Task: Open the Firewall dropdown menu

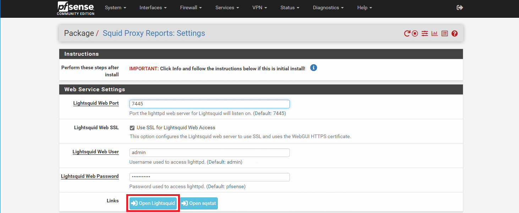Action: [x=191, y=7]
